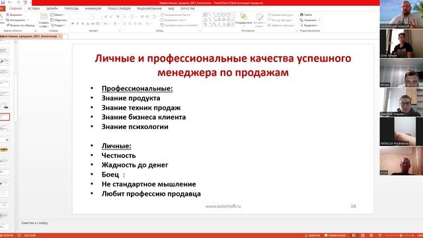
Task: Switch to reading view in status bar
Action: click(371, 235)
